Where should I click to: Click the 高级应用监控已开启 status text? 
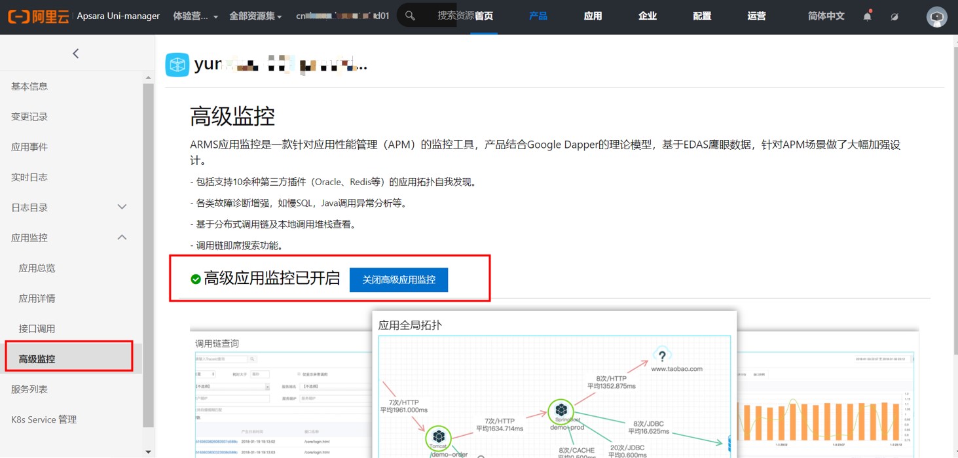point(272,279)
